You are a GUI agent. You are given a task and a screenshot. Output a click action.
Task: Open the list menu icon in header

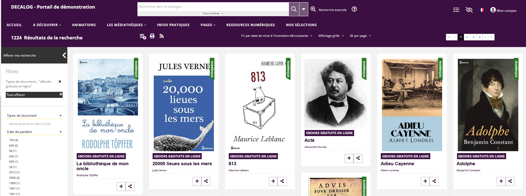pos(456,10)
